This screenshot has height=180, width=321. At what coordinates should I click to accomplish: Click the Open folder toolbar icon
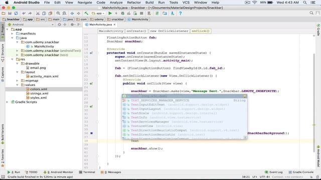4,13
